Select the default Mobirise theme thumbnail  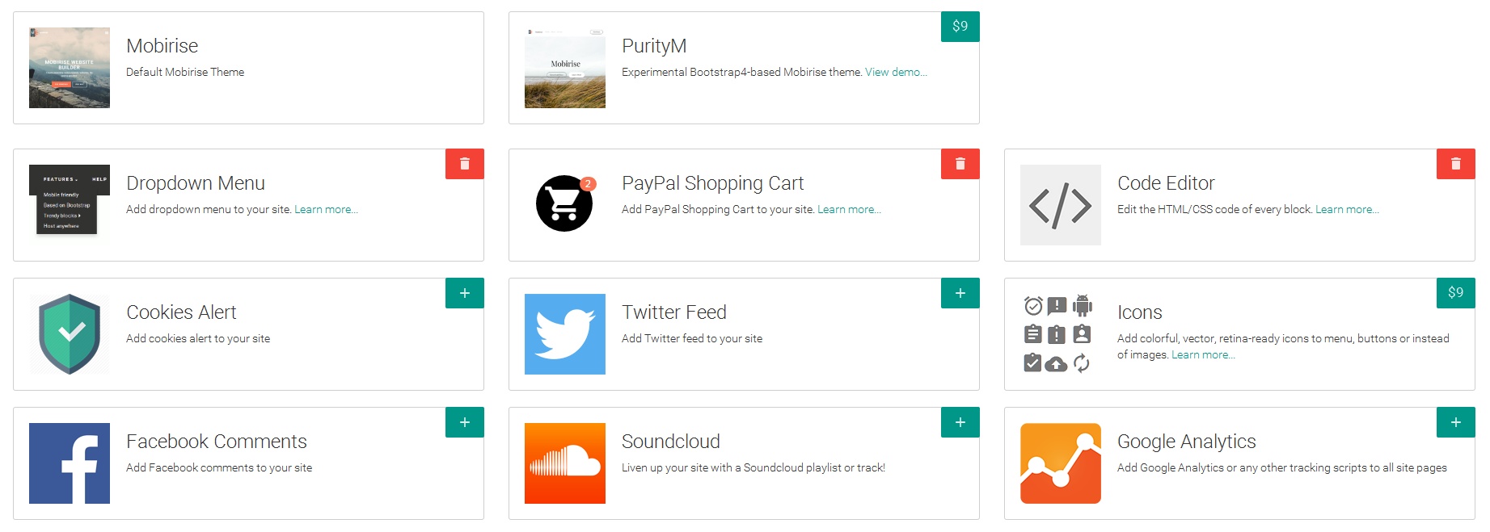70,68
